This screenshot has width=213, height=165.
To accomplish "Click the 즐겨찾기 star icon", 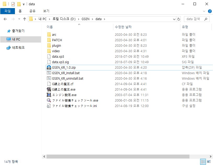I will [9, 31].
